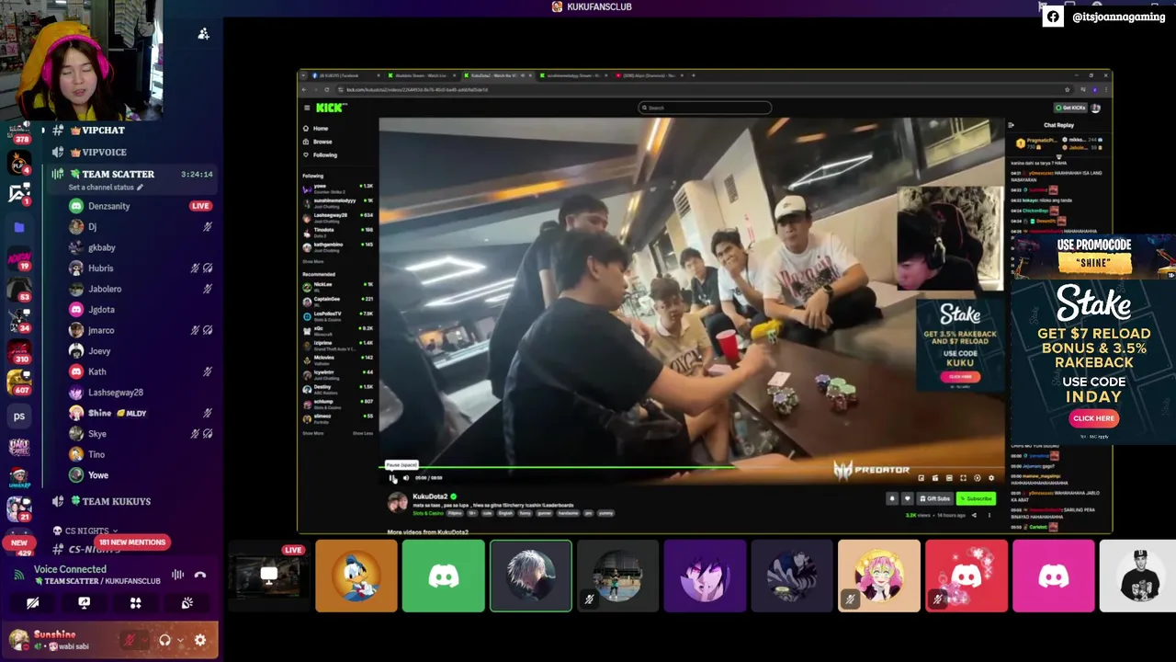Viewport: 1176px width, 662px height.
Task: Follow with the heart icon
Action: pos(907,498)
